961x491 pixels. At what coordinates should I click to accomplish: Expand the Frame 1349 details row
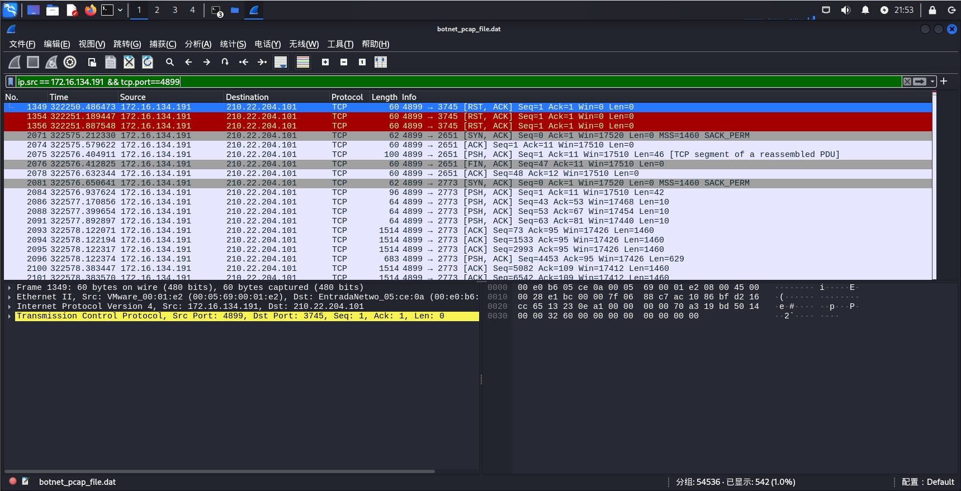10,288
